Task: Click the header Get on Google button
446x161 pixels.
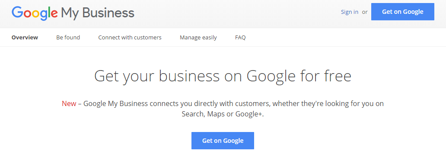Action: (x=402, y=12)
